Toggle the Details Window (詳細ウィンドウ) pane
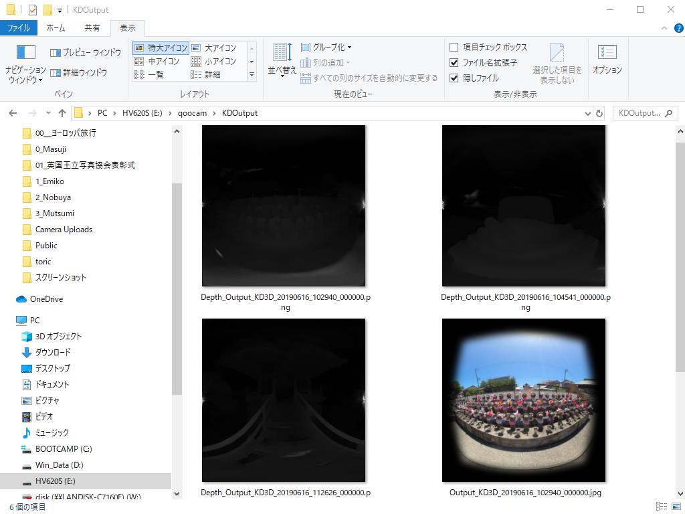Screen dimensions: 685x514 coord(79,72)
